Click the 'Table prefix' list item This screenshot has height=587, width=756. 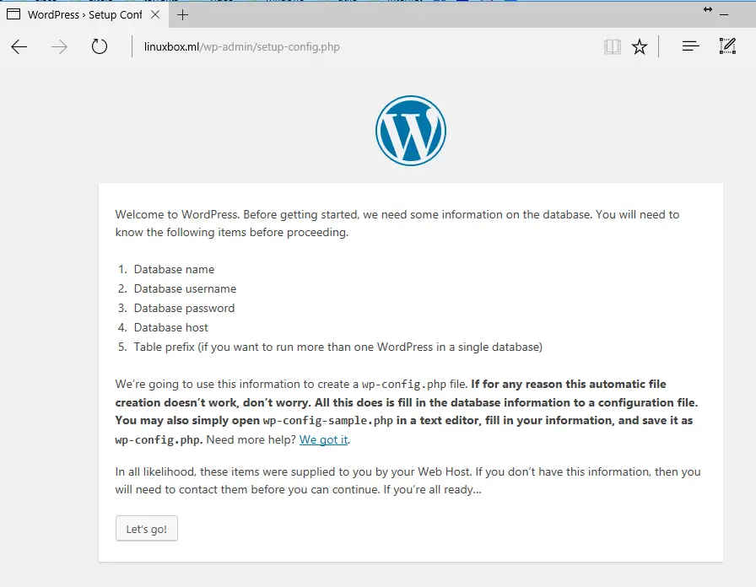coord(338,347)
